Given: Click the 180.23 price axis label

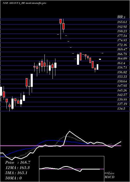Looking at the screenshot, I should coord(122,31).
